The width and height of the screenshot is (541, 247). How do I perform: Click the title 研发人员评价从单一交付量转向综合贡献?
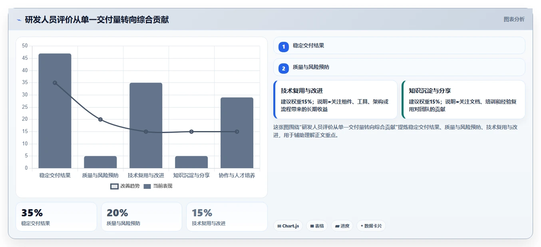[97, 20]
